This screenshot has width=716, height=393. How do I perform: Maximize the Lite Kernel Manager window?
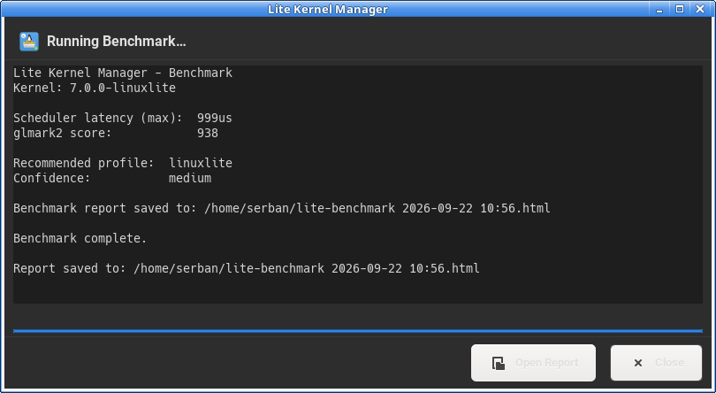[x=680, y=9]
